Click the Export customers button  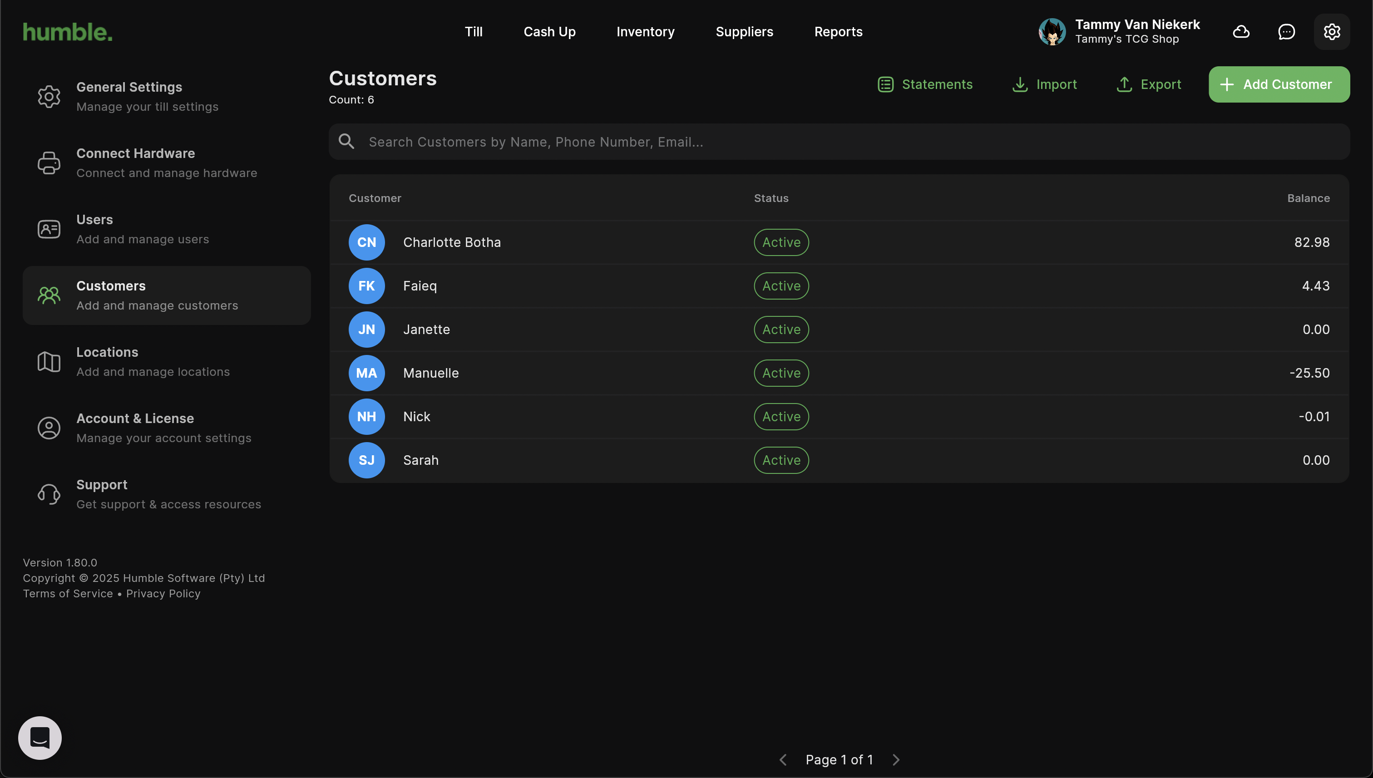tap(1149, 84)
